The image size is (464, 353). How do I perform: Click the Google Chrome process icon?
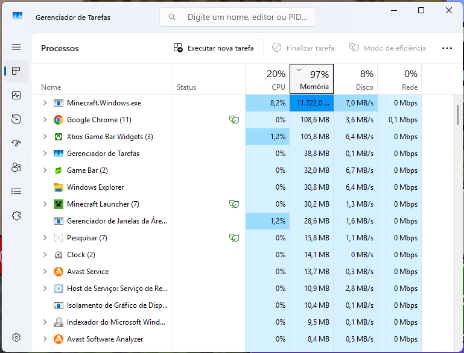pyautogui.click(x=59, y=120)
